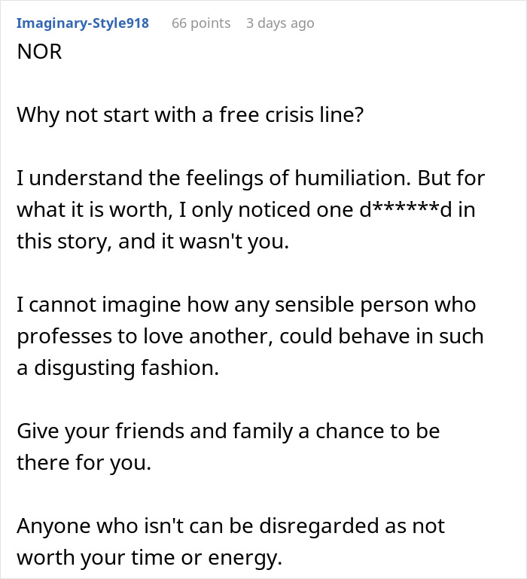Open the Imaginary-Style918 user profile
This screenshot has height=579, width=527.
[83, 23]
